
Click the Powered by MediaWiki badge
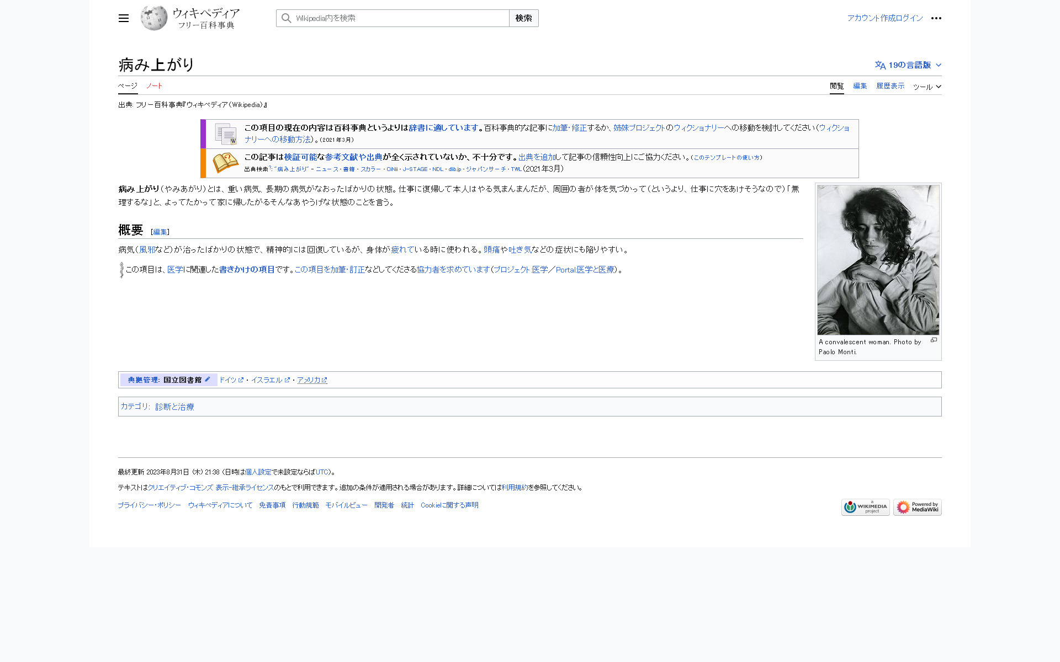[917, 507]
